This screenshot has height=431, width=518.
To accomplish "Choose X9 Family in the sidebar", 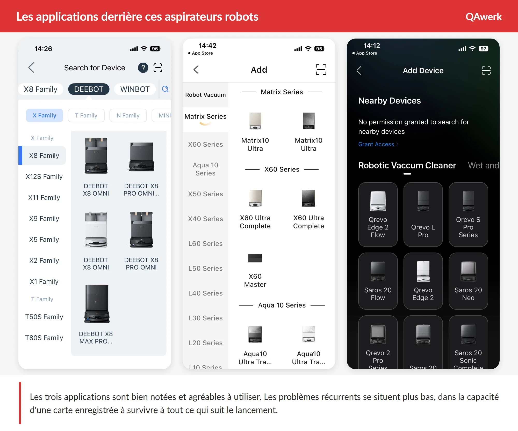I will (44, 218).
